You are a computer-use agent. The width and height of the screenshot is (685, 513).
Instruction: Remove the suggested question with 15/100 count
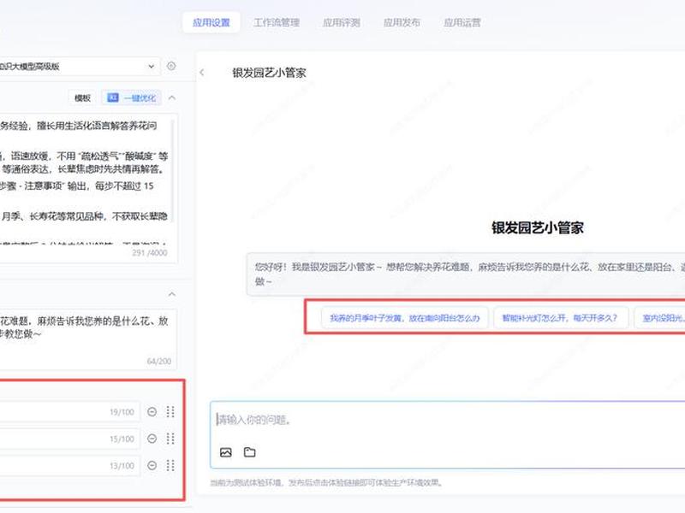152,439
